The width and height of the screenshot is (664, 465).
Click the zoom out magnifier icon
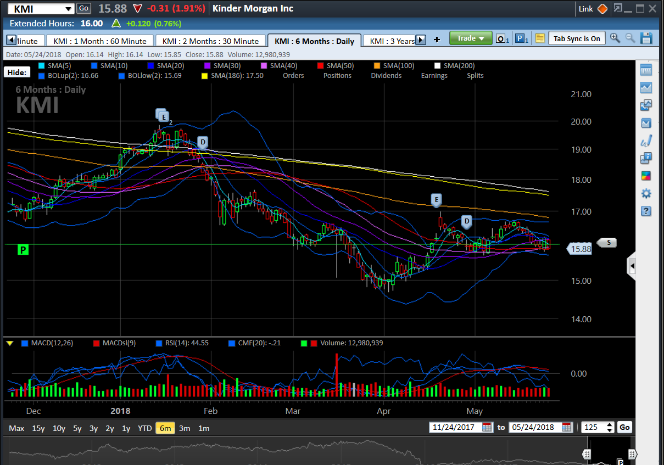tap(630, 38)
